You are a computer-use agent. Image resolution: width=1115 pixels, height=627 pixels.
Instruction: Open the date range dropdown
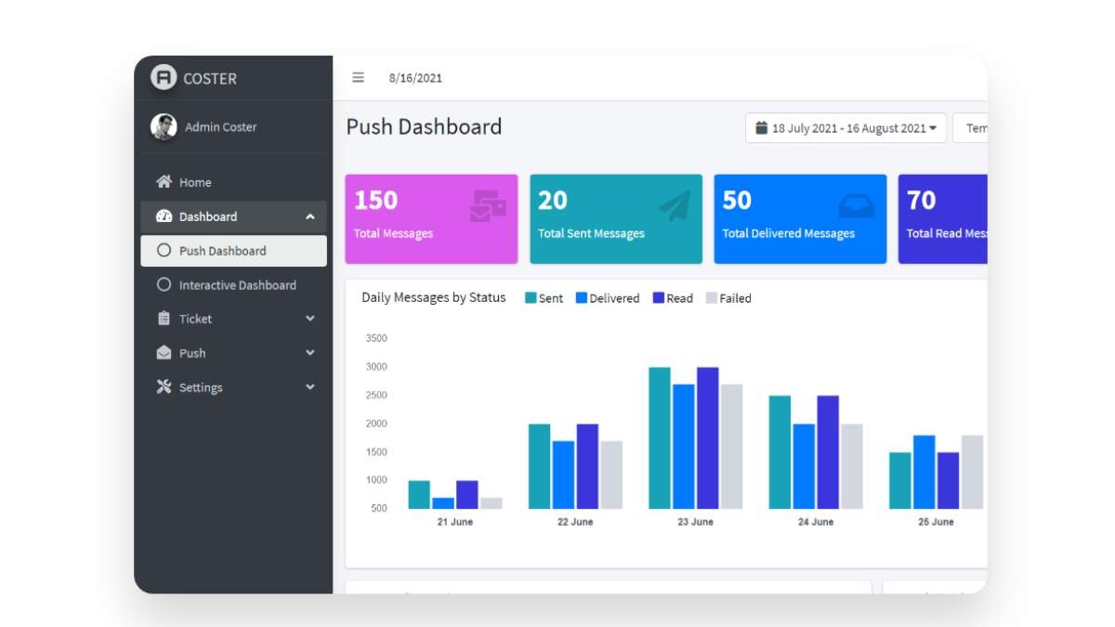(x=846, y=128)
